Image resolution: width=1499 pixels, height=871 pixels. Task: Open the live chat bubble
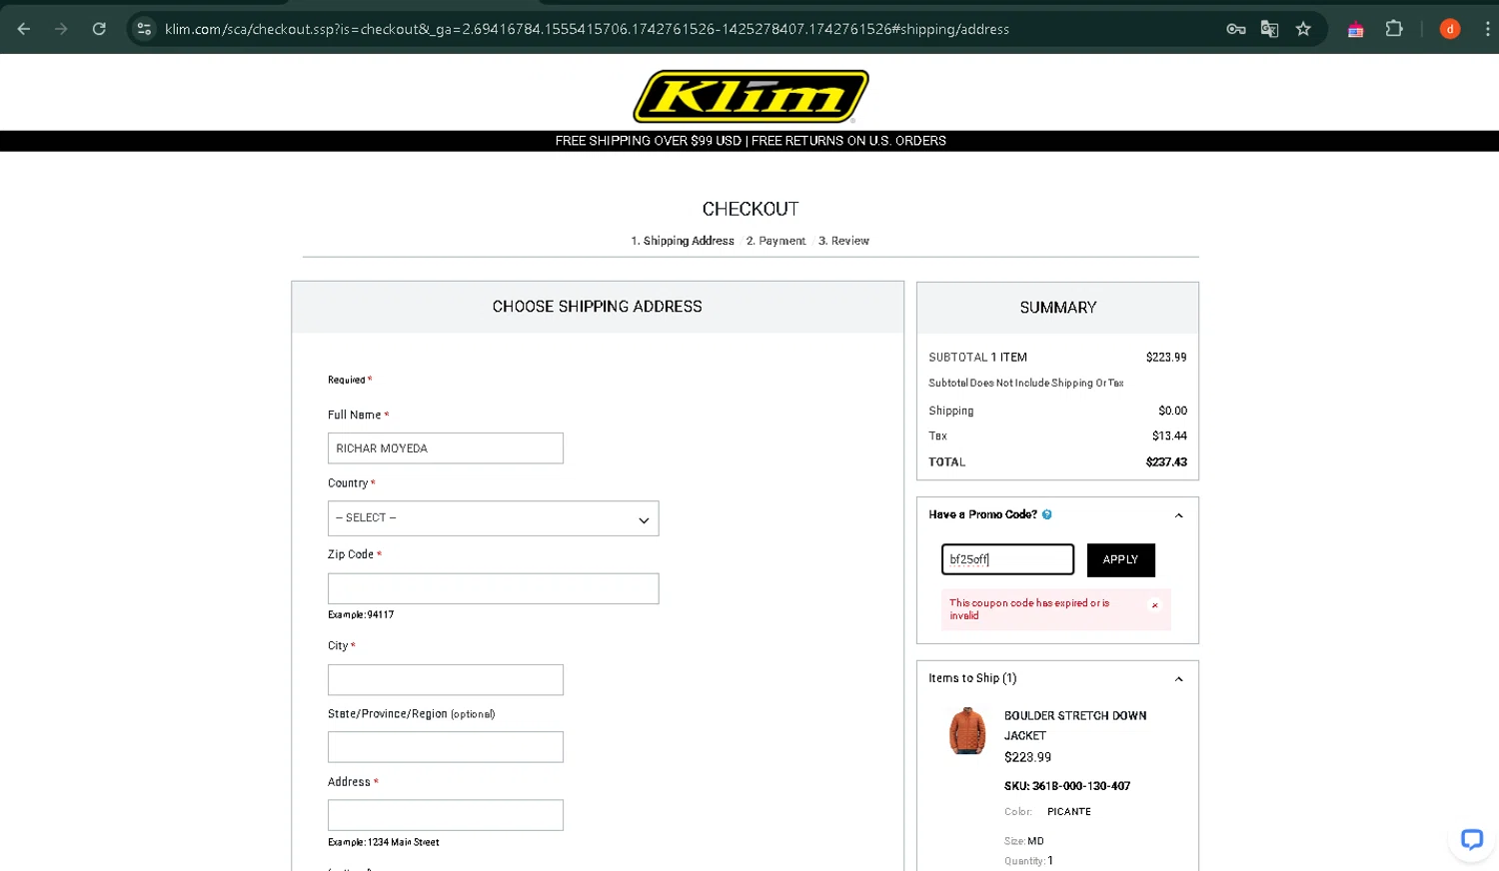tap(1471, 839)
